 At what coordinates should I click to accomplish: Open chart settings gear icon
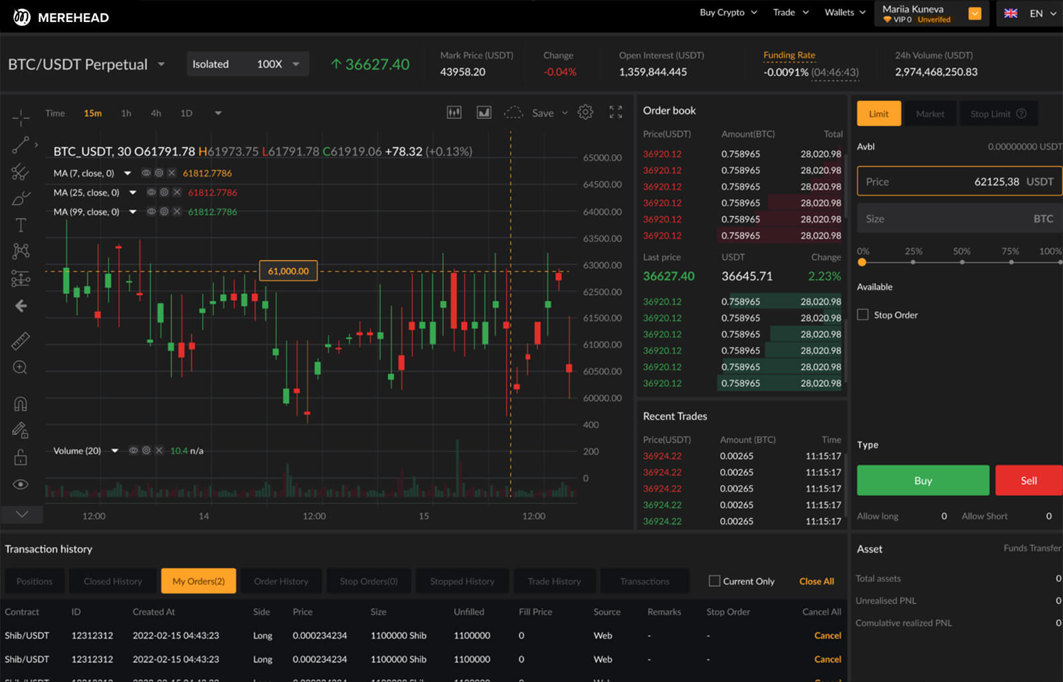[x=585, y=112]
